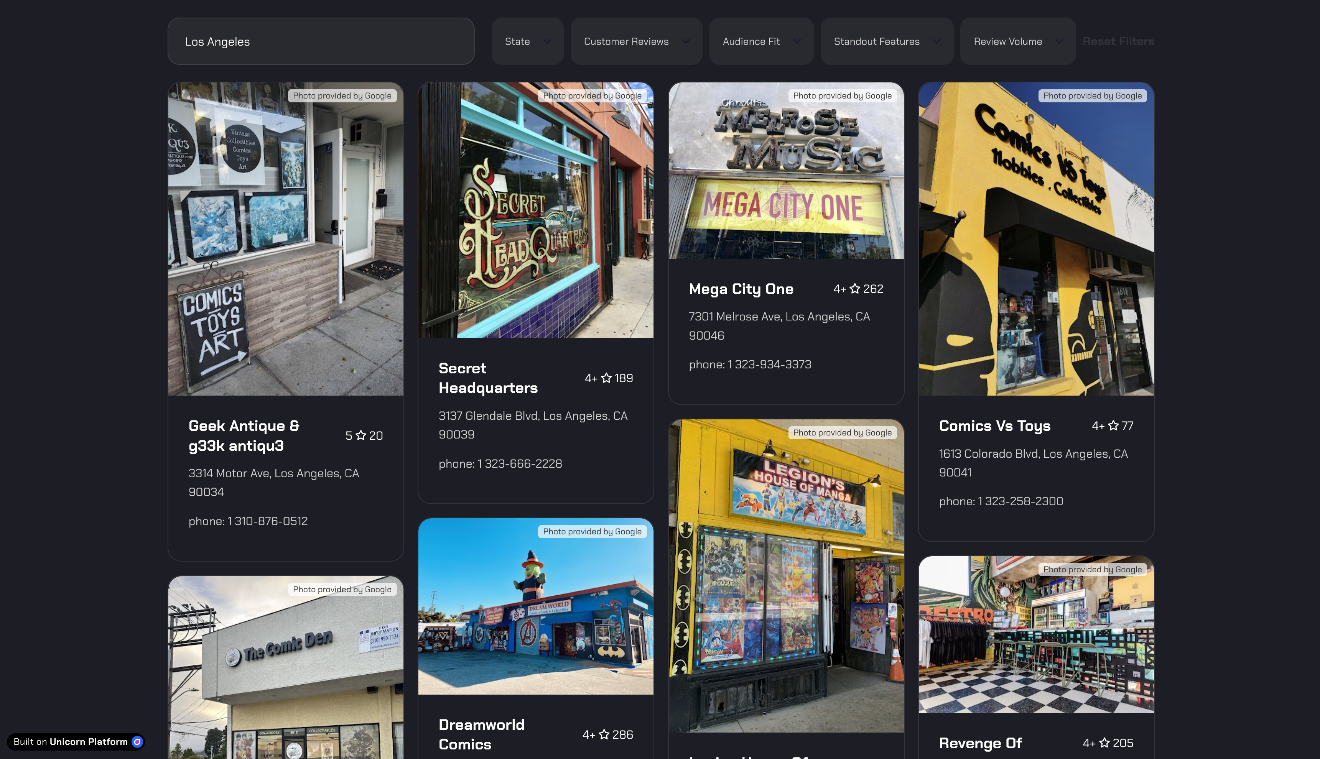Click the Photo provided by Google tag on Secret Headquarters
1320x759 pixels.
point(592,95)
